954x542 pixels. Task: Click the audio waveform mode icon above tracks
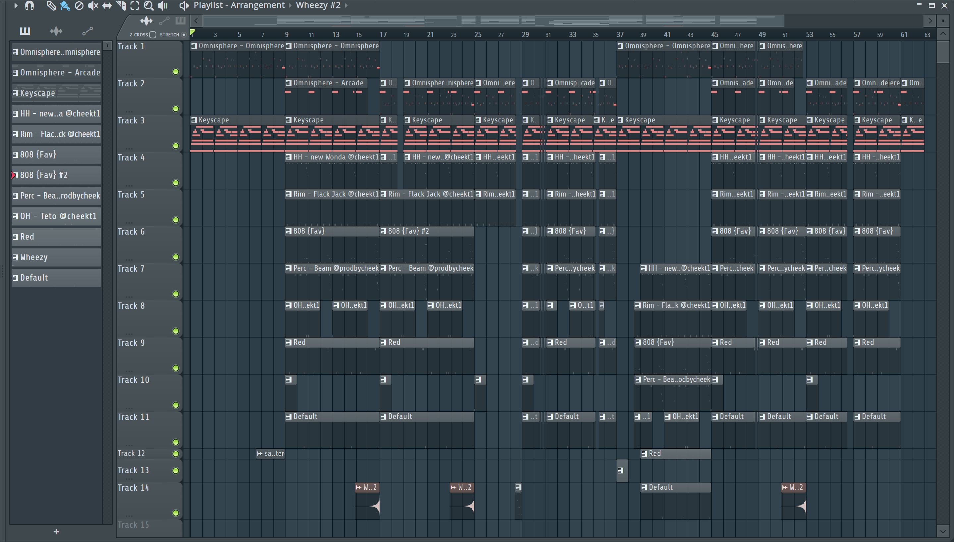(x=146, y=21)
